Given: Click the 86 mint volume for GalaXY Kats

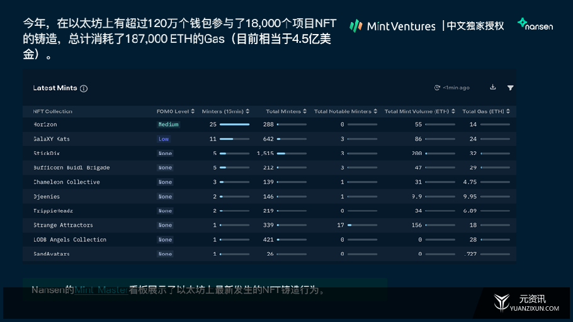Looking at the screenshot, I should point(418,139).
